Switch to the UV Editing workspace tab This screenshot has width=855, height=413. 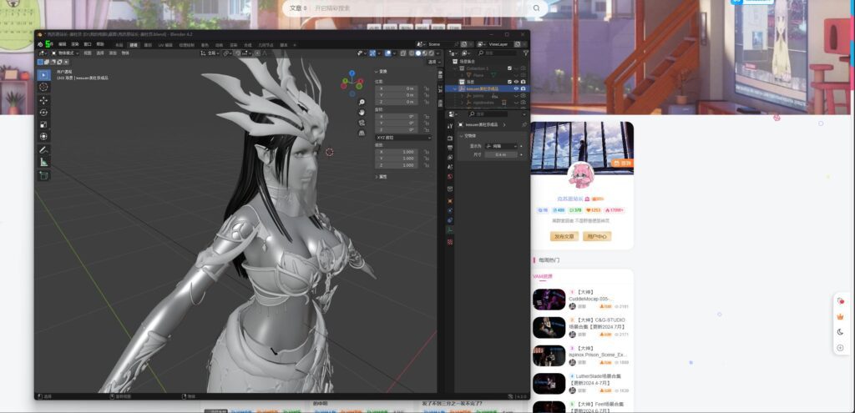click(x=165, y=44)
